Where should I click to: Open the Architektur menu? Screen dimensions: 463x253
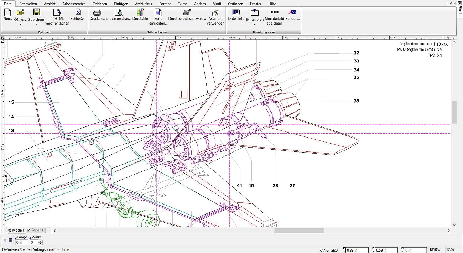pos(144,4)
